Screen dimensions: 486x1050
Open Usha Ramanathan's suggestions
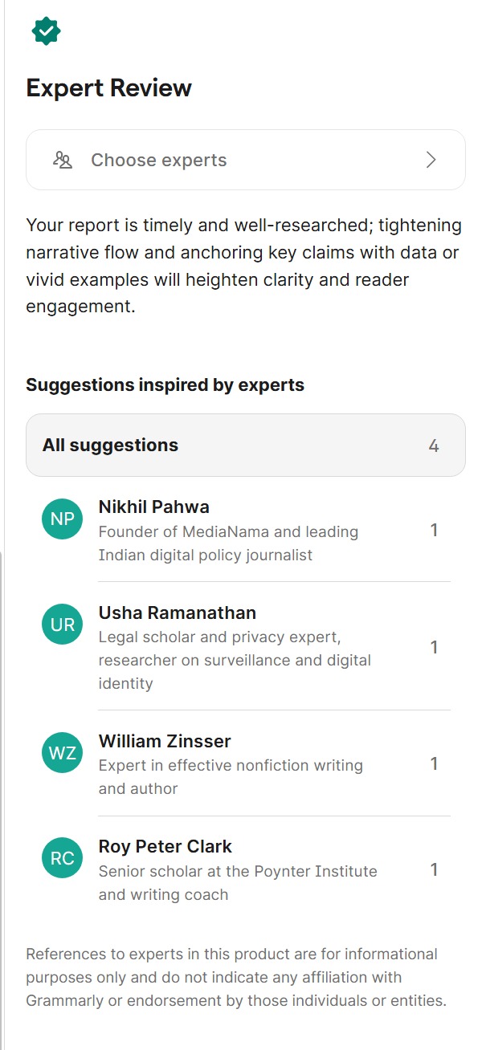pyautogui.click(x=177, y=613)
